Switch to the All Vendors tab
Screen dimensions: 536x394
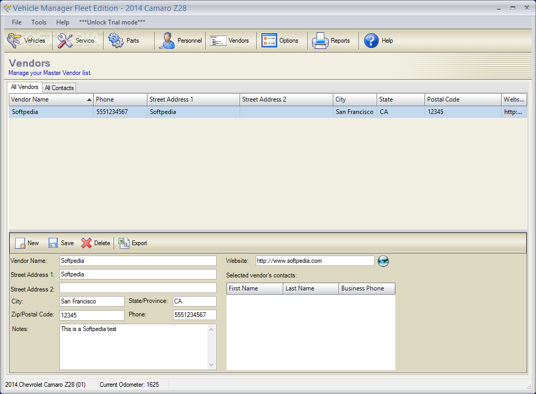point(24,87)
